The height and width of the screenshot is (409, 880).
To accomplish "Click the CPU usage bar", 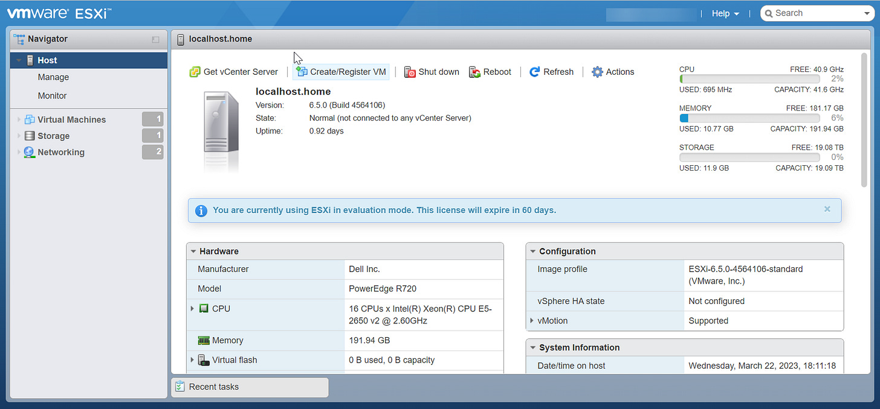I will point(749,79).
